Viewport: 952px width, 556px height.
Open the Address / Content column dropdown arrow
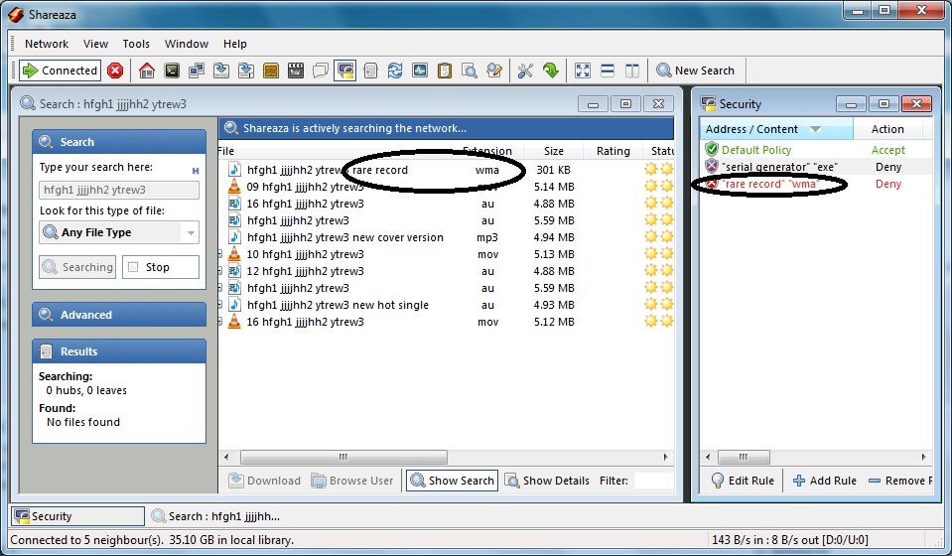[816, 129]
